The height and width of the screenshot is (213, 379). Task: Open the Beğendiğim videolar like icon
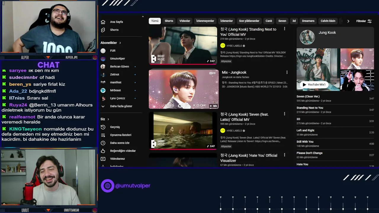103,151
